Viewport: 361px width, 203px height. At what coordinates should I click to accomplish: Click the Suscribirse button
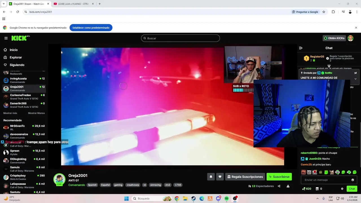click(x=279, y=177)
